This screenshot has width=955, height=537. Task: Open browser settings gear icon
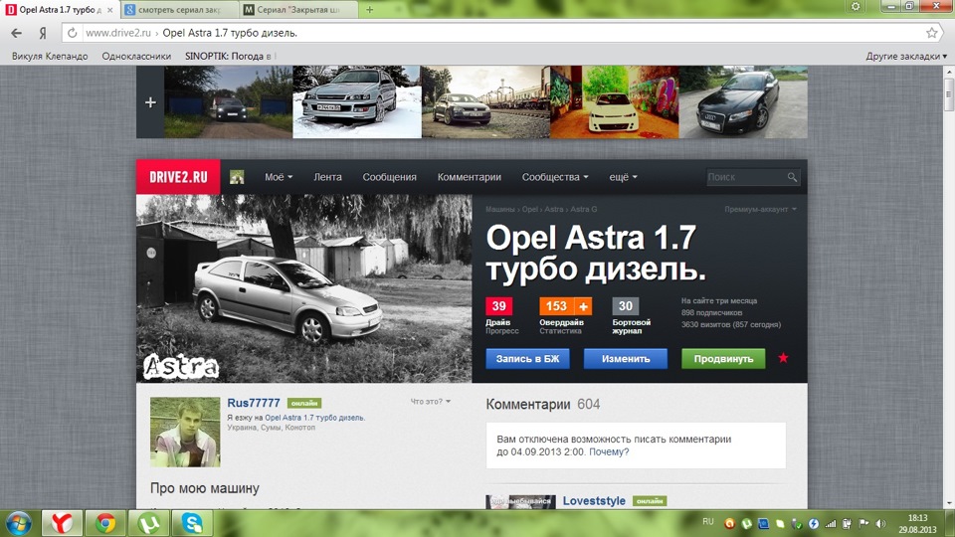pos(856,6)
